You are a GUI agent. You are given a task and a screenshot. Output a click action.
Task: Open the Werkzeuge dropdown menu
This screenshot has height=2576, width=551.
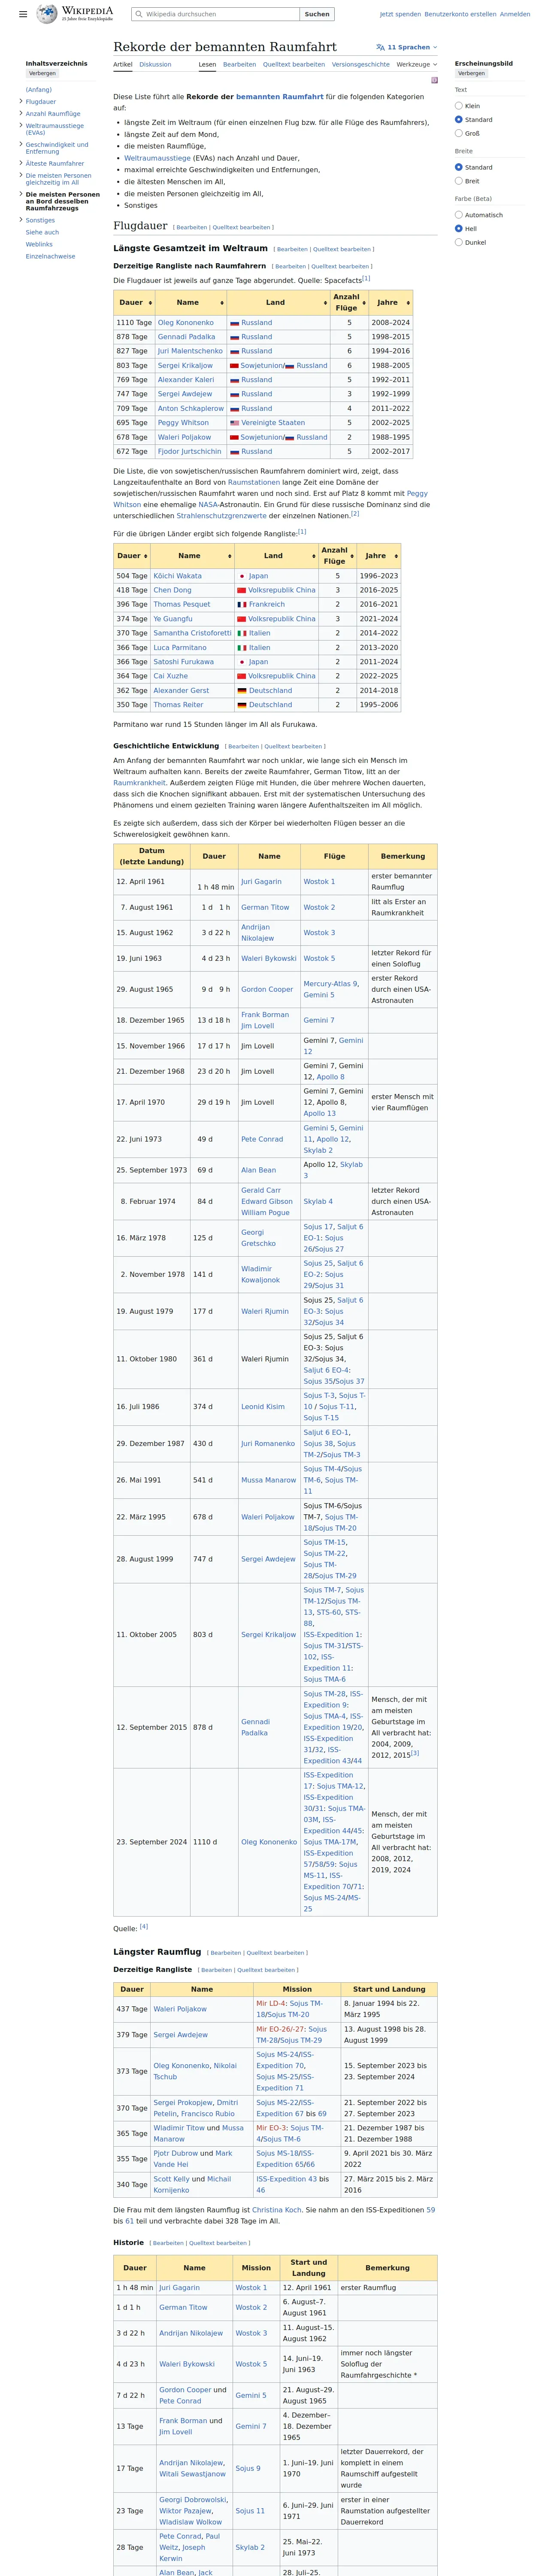tap(417, 64)
